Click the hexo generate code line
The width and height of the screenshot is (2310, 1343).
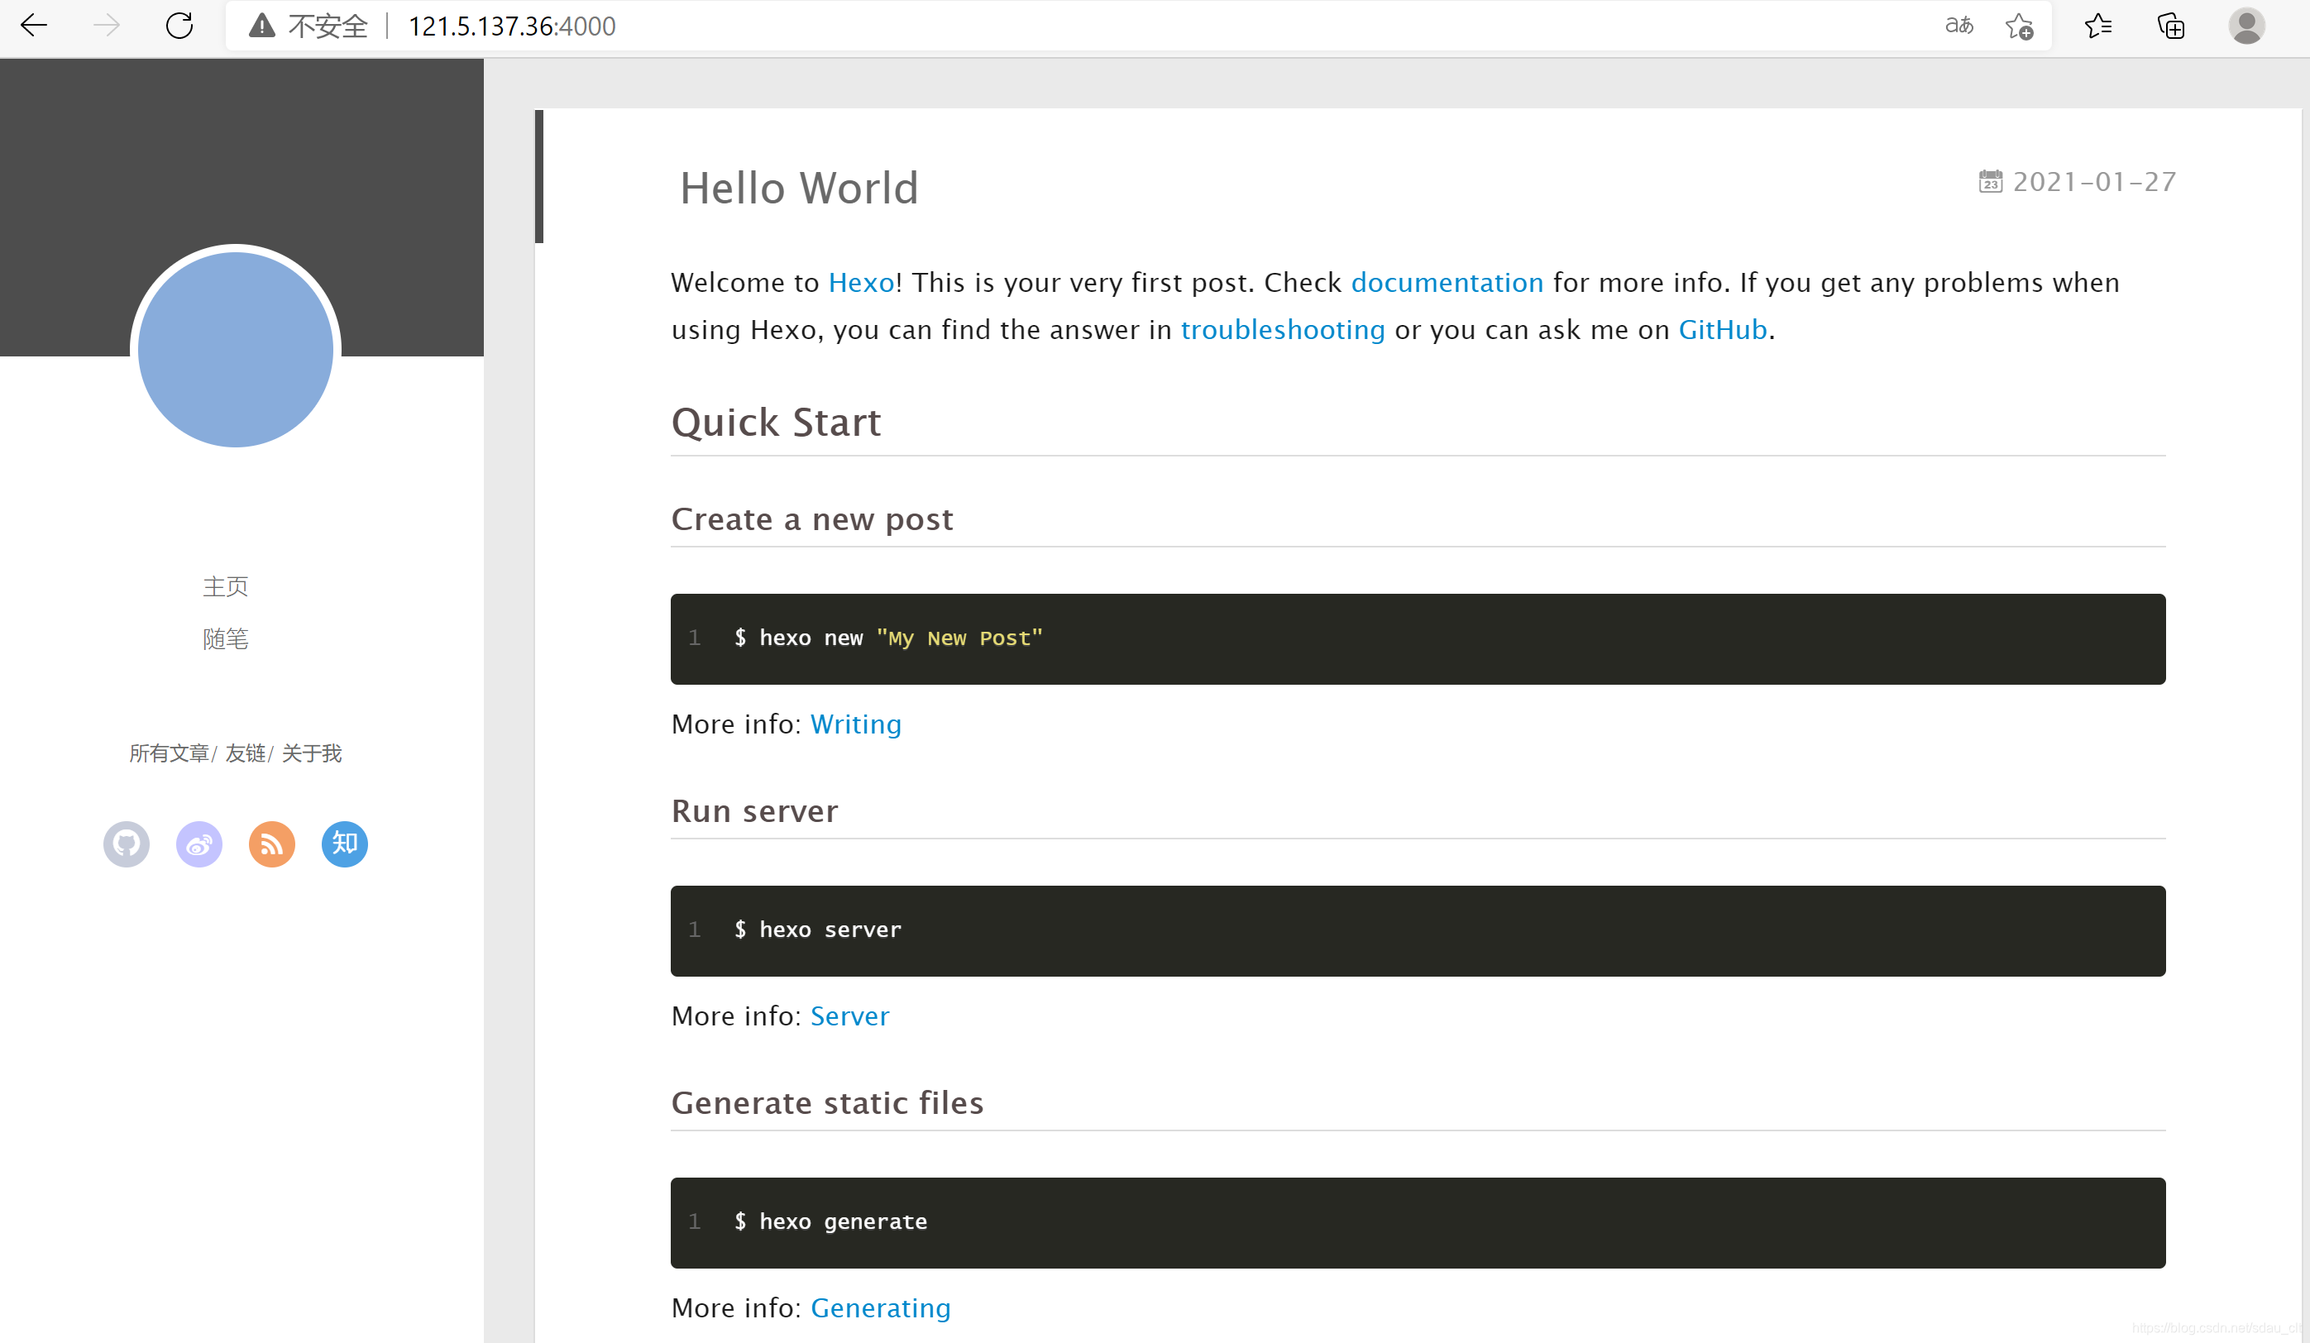(x=830, y=1222)
